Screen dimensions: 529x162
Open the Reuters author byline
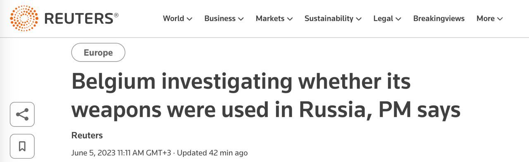point(87,135)
